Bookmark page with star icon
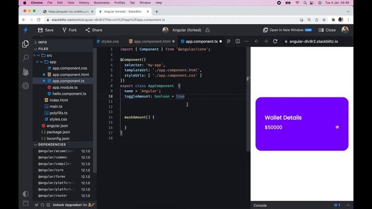Viewport: 372px width, 209px height. pyautogui.click(x=324, y=20)
